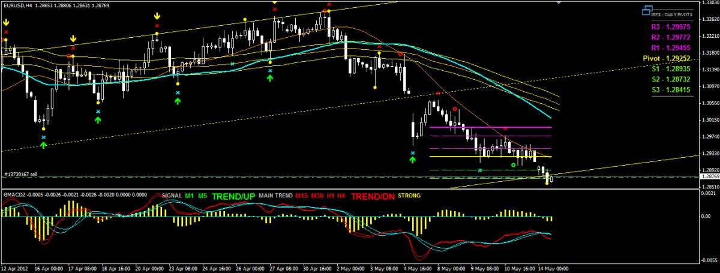Select the R1 - 1.29455 pivot label

[670, 47]
